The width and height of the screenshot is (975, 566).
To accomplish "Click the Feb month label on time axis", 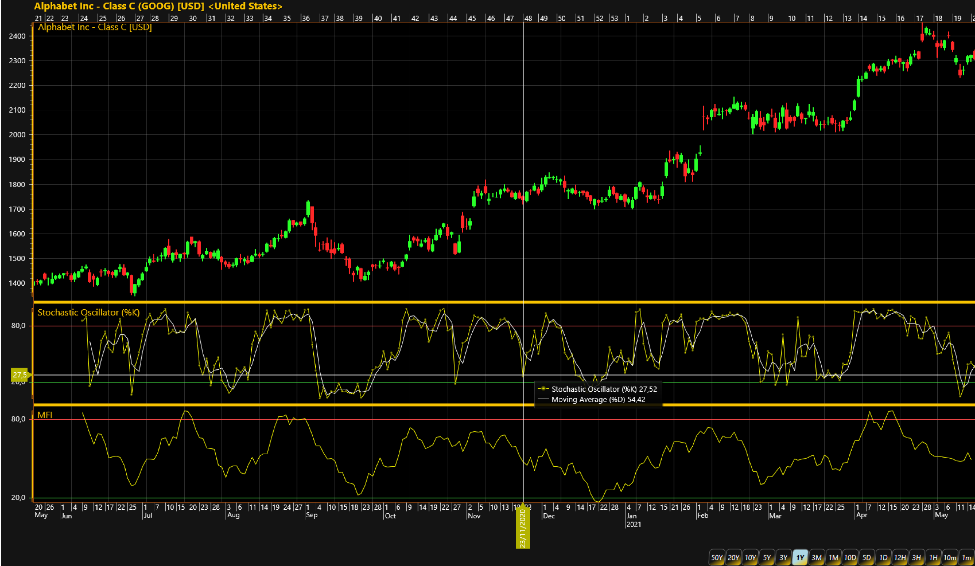I will (703, 515).
